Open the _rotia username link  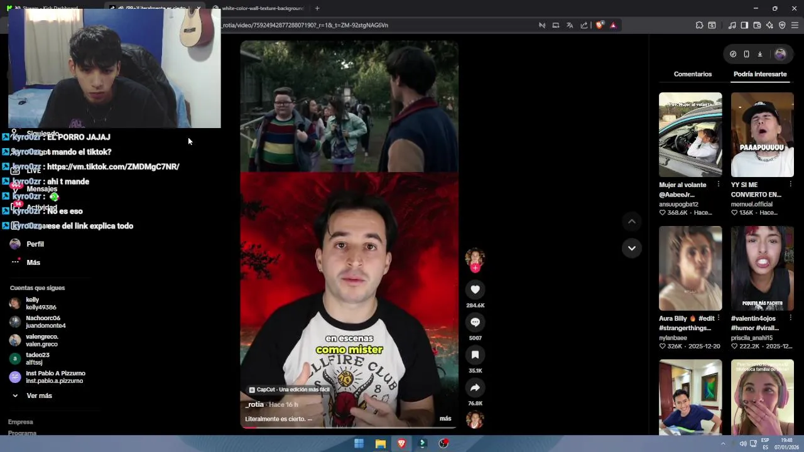point(254,404)
